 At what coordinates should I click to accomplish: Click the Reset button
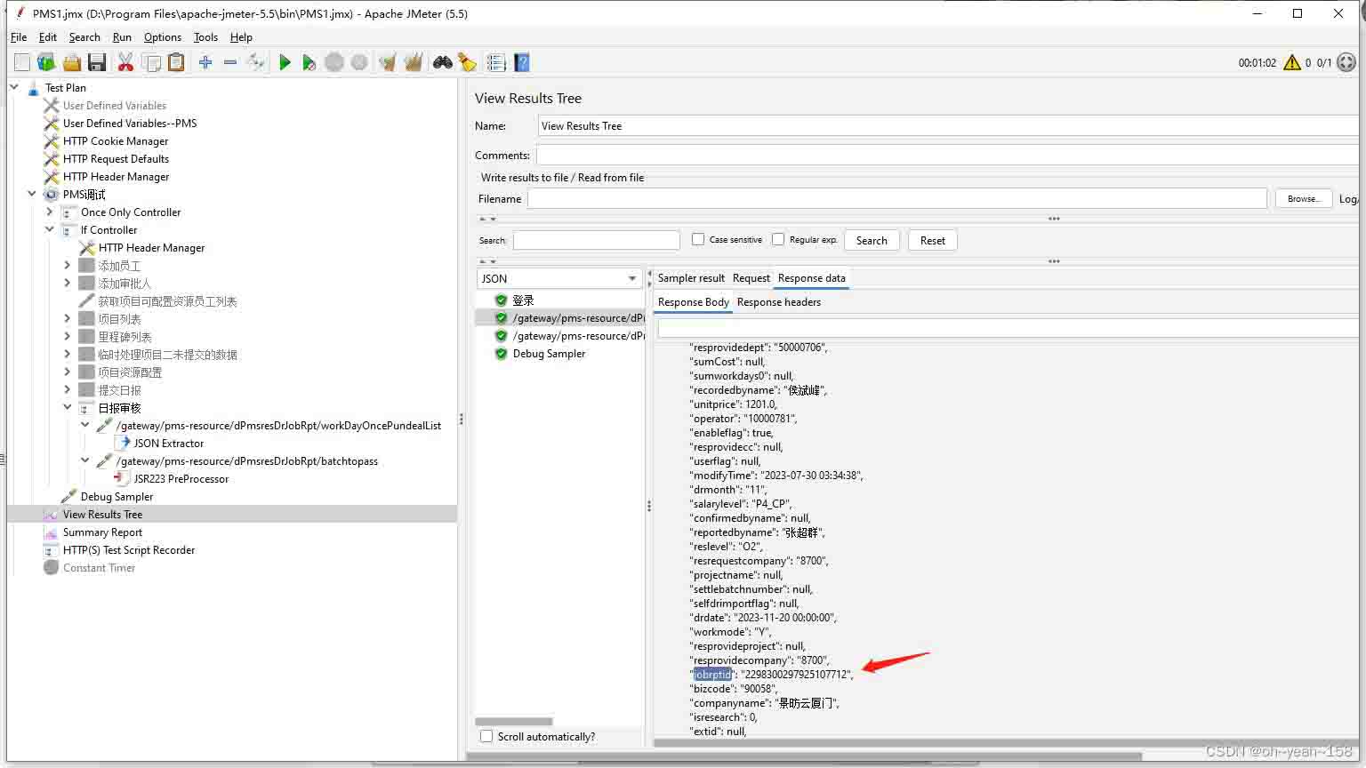point(933,240)
